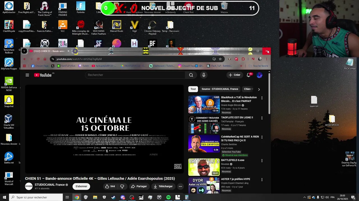Screen dimensions: 359x201
Task: Select the CHIEN 51 browser tab
Action: (49, 51)
